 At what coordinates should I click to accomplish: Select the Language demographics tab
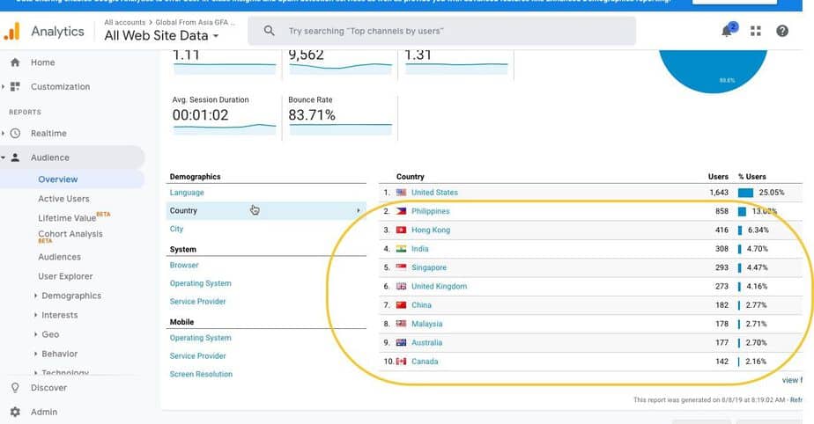pyautogui.click(x=187, y=193)
